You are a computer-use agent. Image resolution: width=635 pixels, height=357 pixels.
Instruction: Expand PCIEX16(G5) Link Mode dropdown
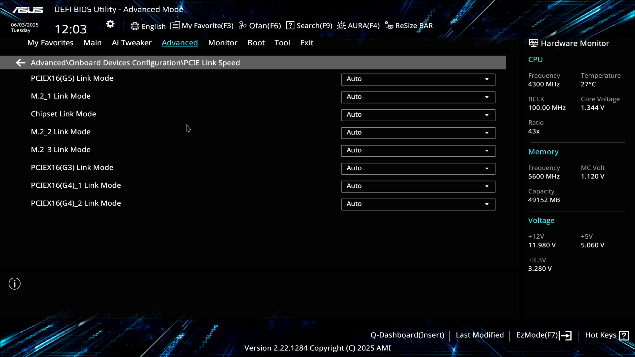(x=418, y=79)
